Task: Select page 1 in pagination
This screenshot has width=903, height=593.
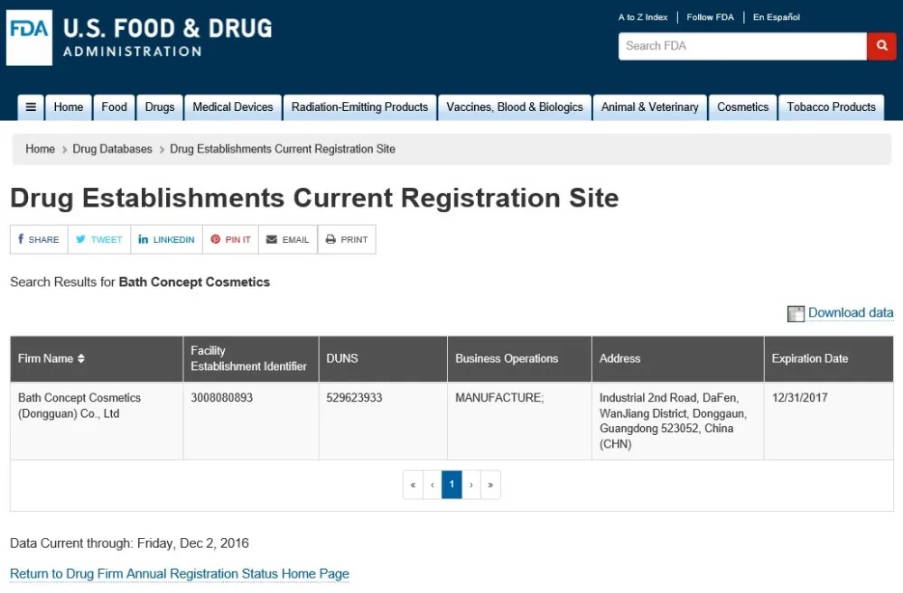Action: 451,485
